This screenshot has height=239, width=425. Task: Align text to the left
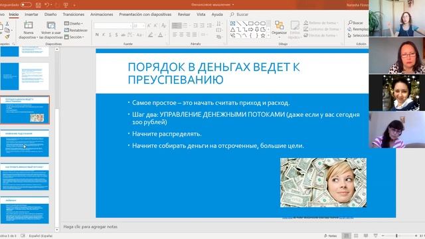[175, 35]
